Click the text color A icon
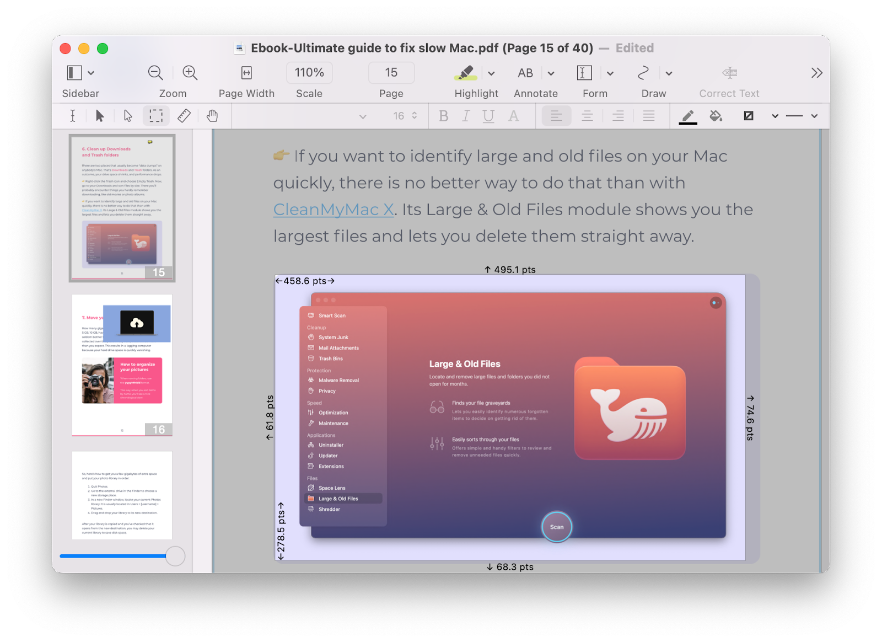This screenshot has width=882, height=642. [514, 116]
